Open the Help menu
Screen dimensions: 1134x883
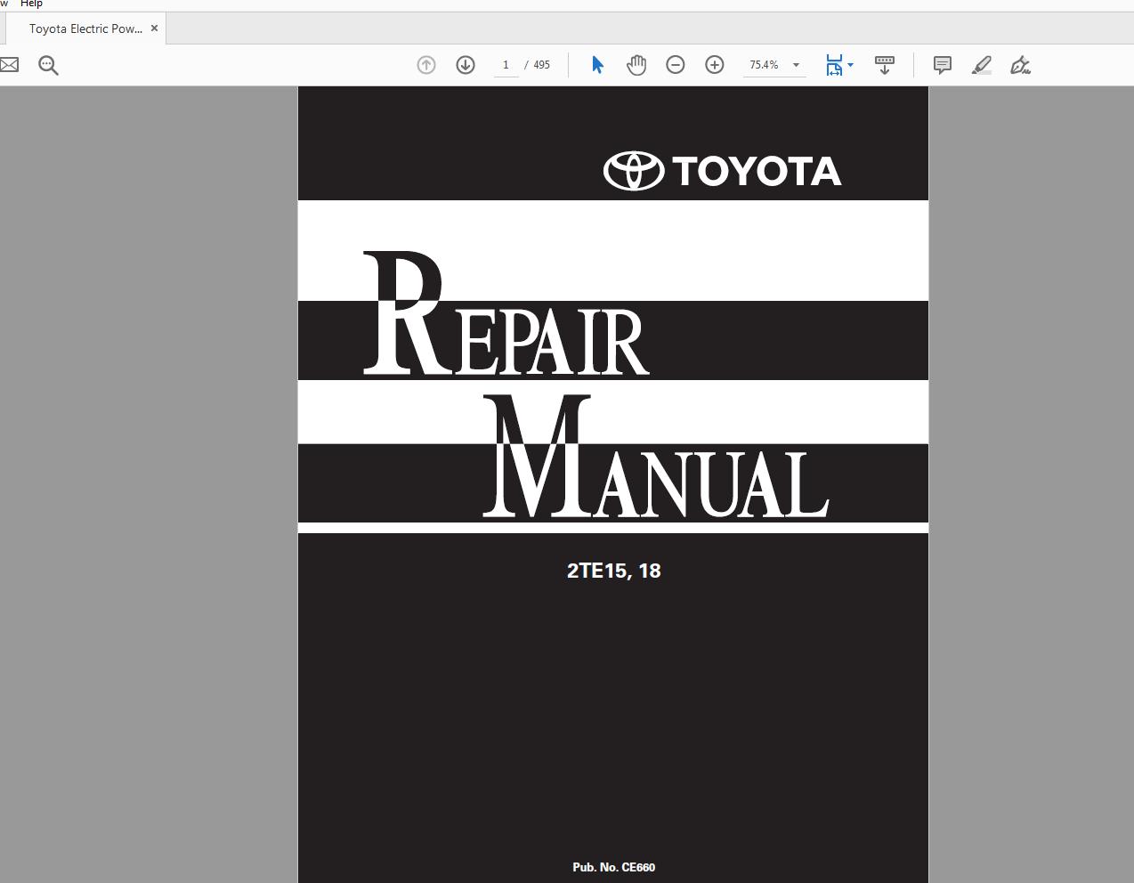31,4
